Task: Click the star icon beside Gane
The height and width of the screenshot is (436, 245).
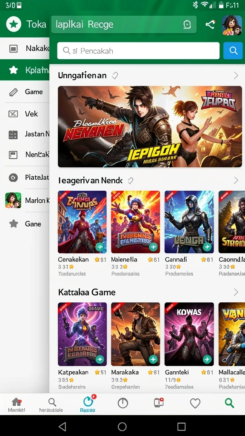Action: coord(13,224)
